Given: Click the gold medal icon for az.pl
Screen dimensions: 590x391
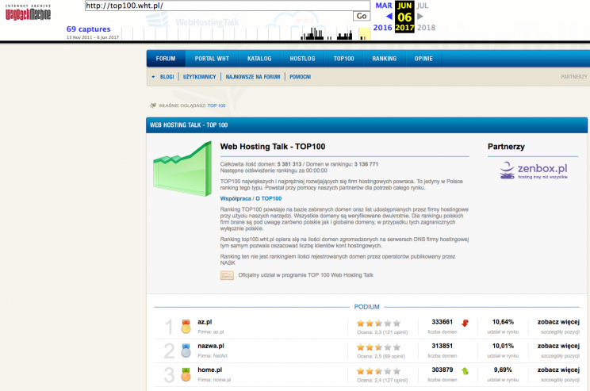Looking at the screenshot, I should click(186, 327).
